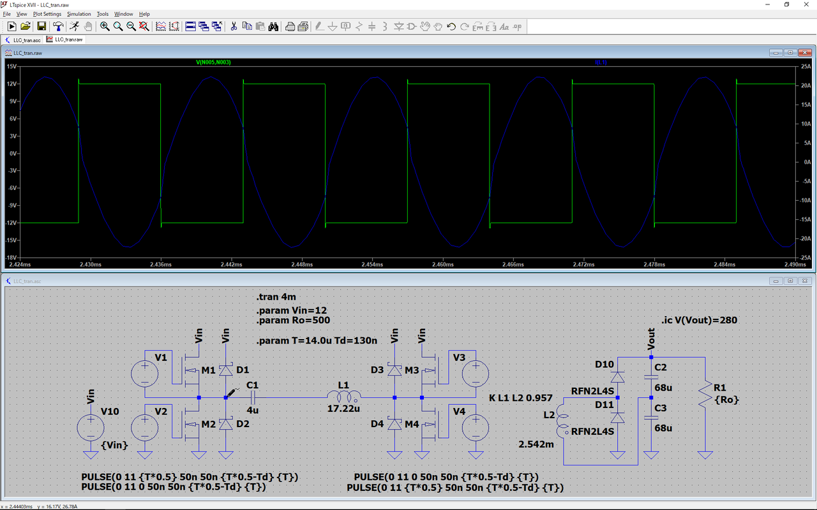Click the Print Setup icon
This screenshot has height=510, width=817.
pyautogui.click(x=303, y=26)
